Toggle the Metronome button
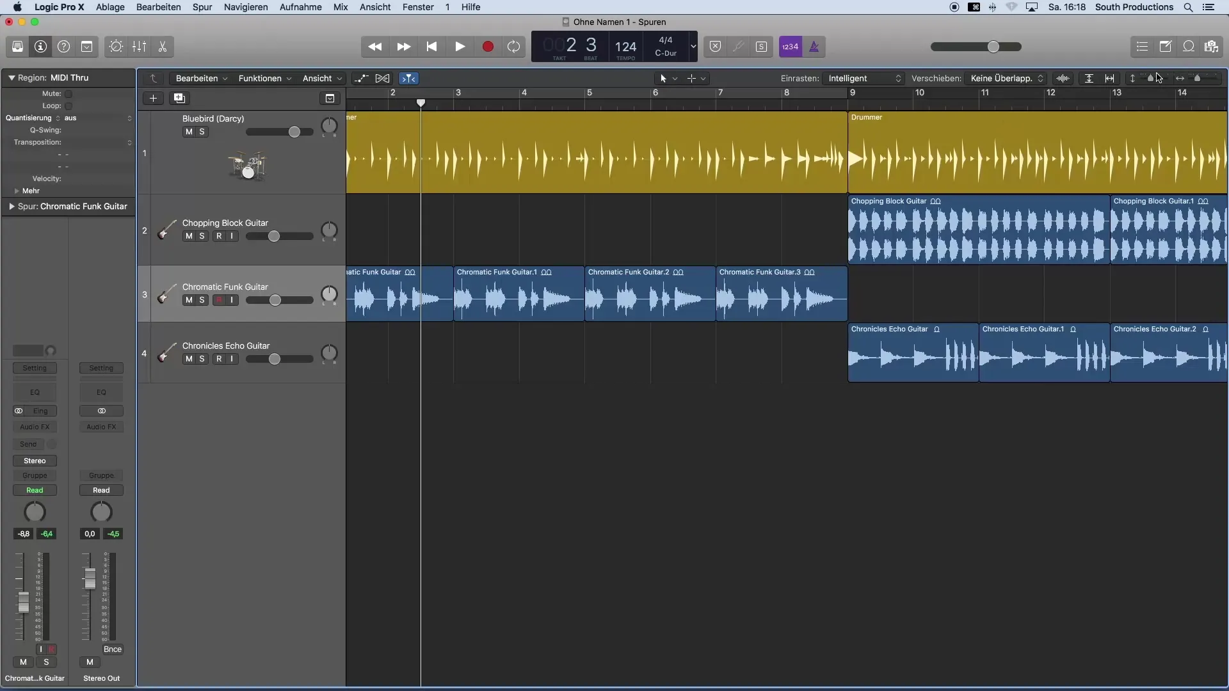 tap(814, 47)
